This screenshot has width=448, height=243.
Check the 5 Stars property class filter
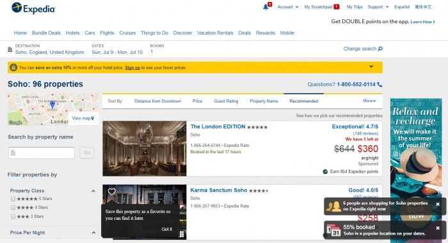tap(13, 199)
